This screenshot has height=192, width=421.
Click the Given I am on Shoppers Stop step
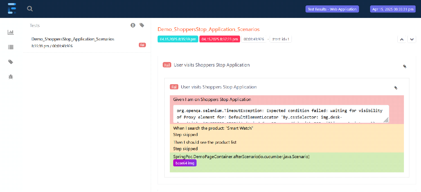click(x=212, y=100)
